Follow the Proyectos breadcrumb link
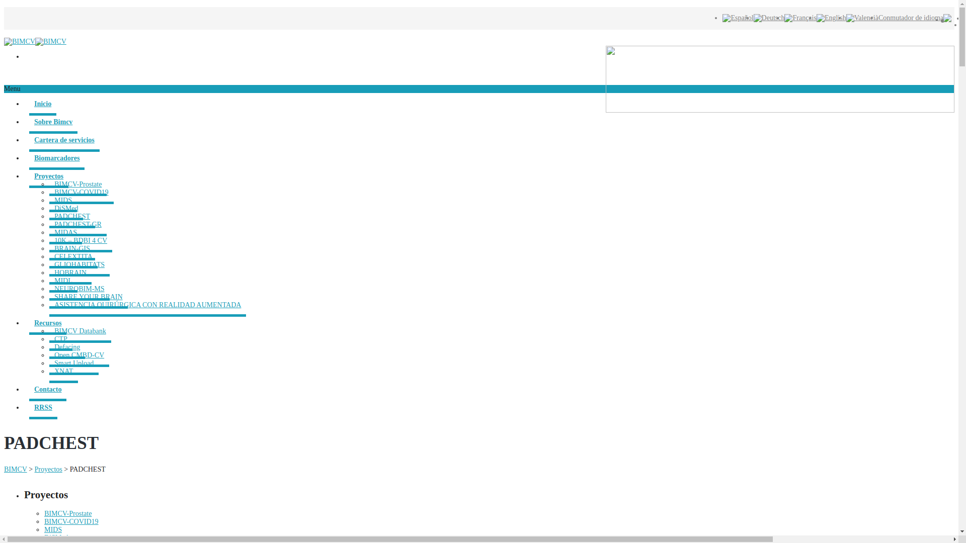Screen dimensions: 966x543 tap(48, 470)
